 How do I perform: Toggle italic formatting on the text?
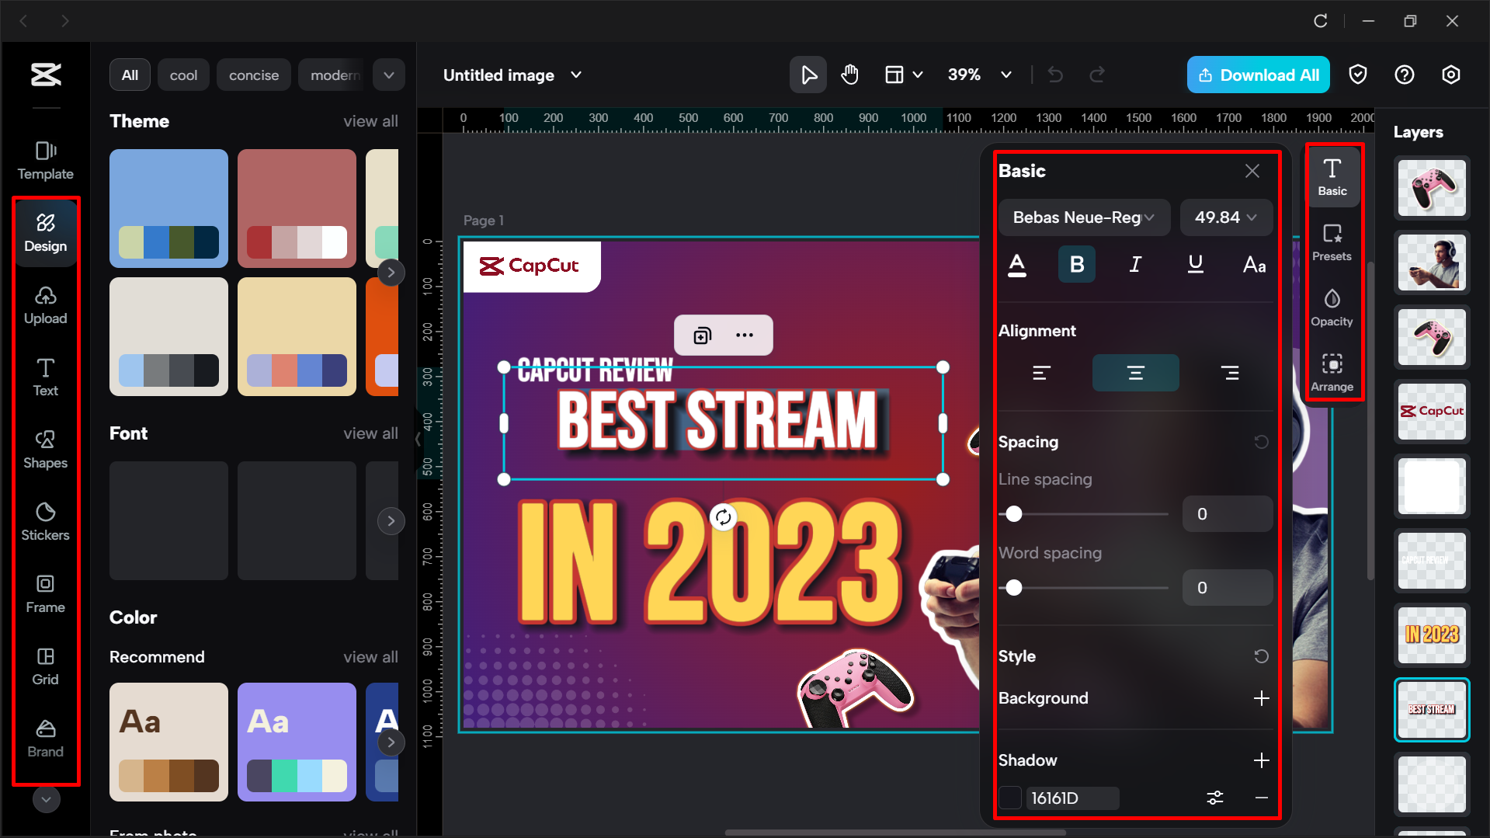click(x=1135, y=264)
